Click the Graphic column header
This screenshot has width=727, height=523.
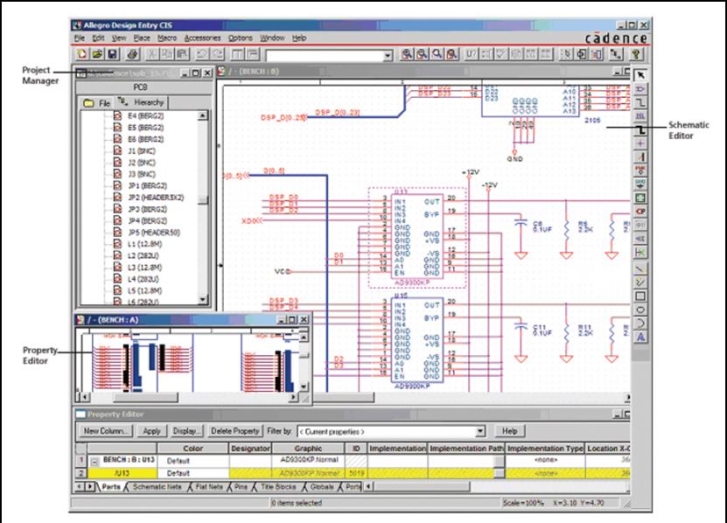click(308, 449)
